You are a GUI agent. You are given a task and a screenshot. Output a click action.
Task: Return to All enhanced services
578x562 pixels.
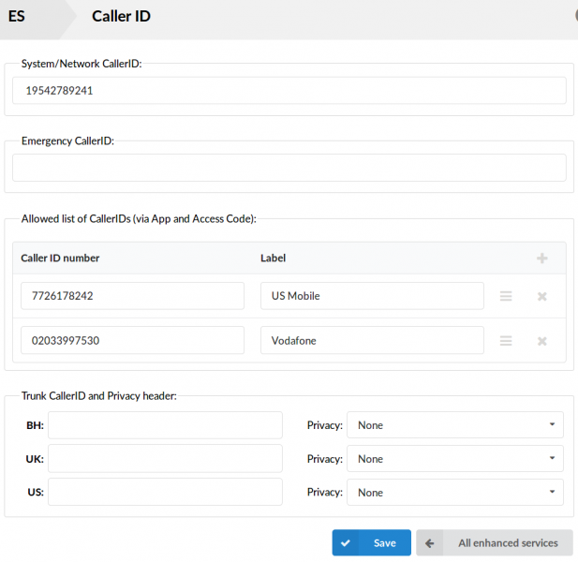click(495, 543)
